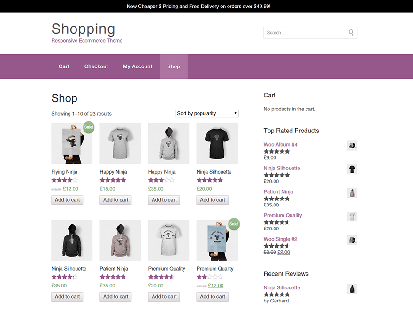
Task: Click the search magnifier icon
Action: pos(351,33)
